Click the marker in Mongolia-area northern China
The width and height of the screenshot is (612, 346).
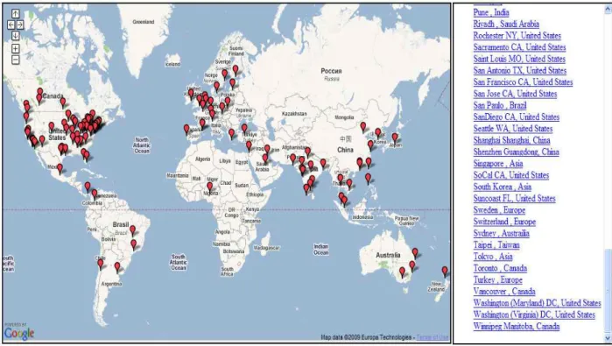(363, 126)
